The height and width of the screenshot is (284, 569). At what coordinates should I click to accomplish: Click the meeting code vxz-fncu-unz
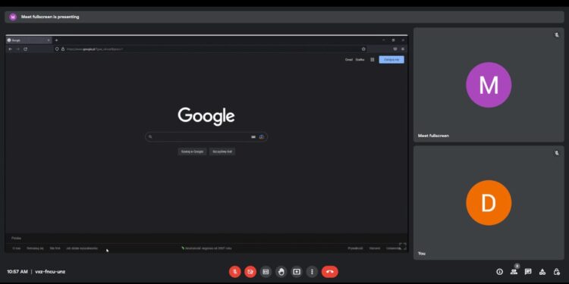tap(50, 272)
